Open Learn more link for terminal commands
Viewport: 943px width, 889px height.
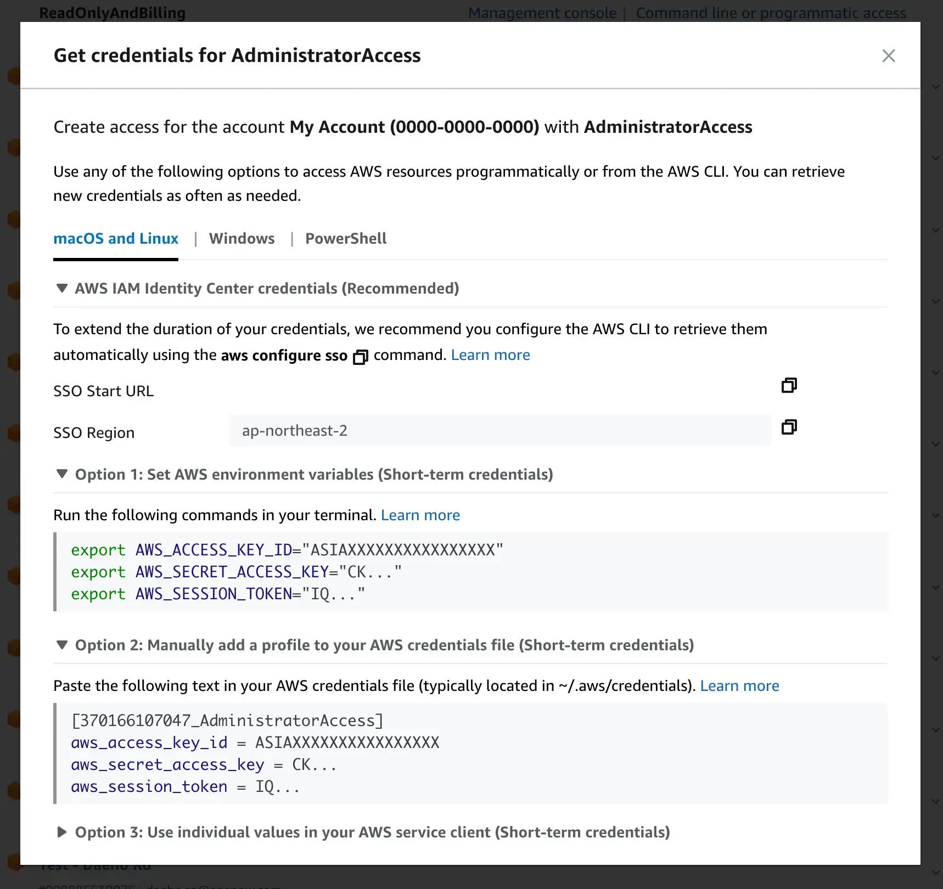[x=420, y=515]
